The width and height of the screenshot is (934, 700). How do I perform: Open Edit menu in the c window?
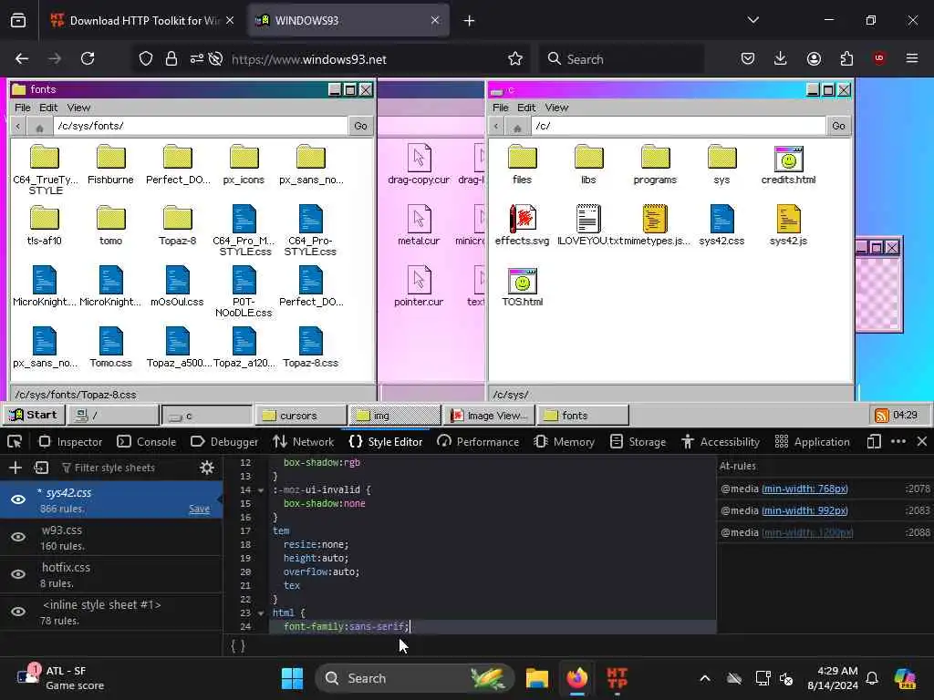(526, 108)
